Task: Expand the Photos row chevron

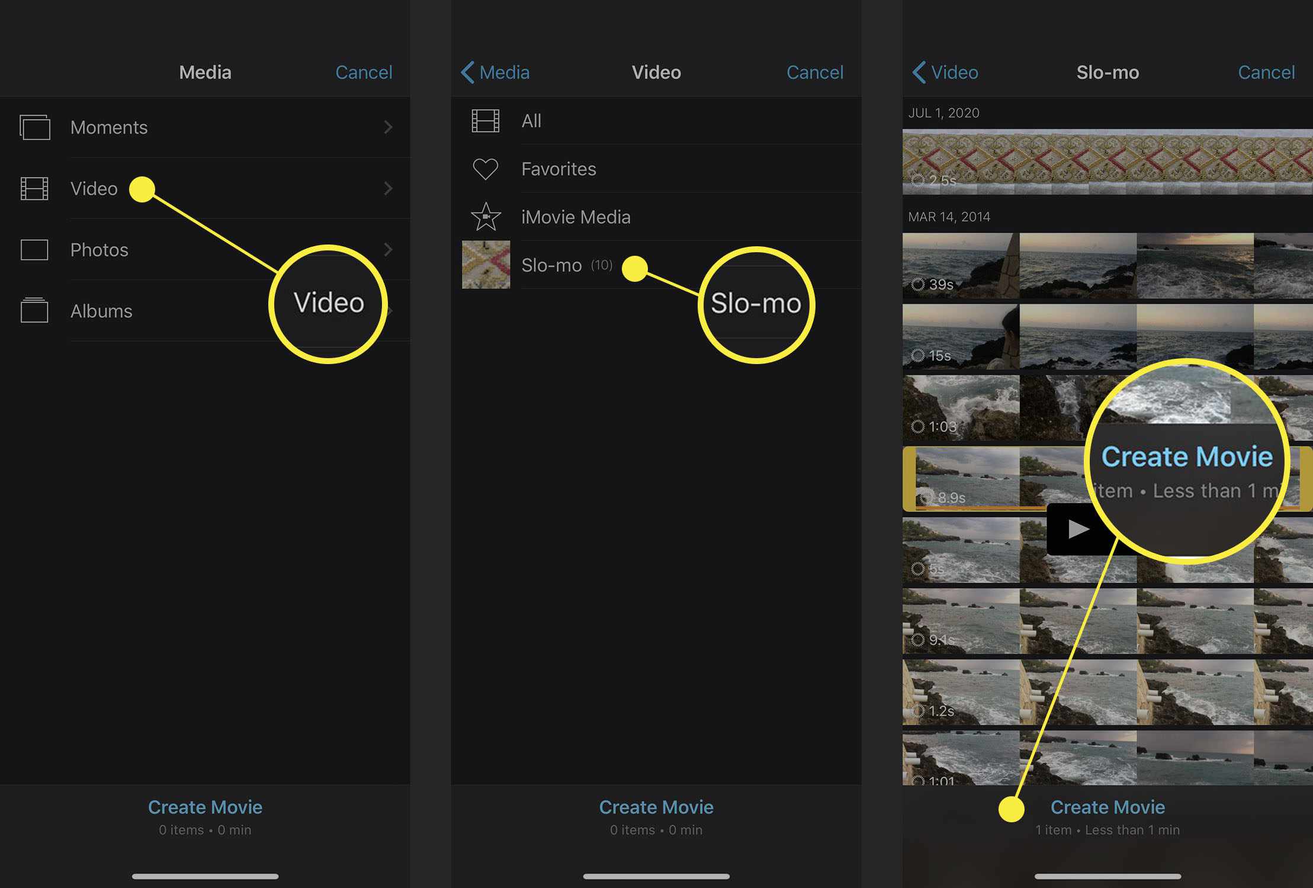Action: click(x=388, y=249)
